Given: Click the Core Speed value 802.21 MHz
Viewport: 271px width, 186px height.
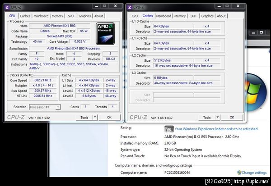Looking at the screenshot, I should [x=43, y=80].
